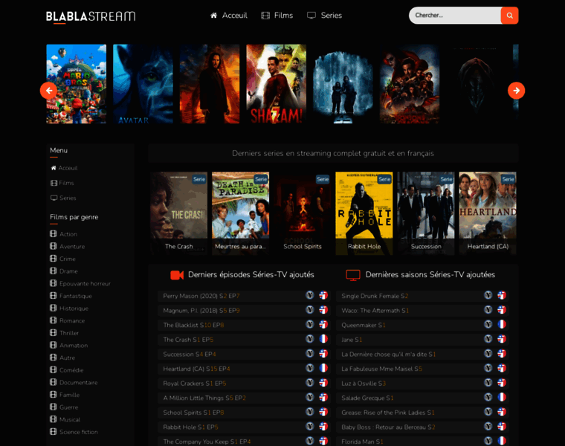Open Jane S1 season entry
The image size is (565, 446).
tap(352, 340)
